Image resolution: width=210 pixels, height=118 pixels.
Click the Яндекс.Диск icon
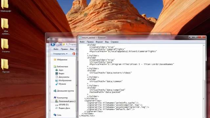[x=57, y=108]
